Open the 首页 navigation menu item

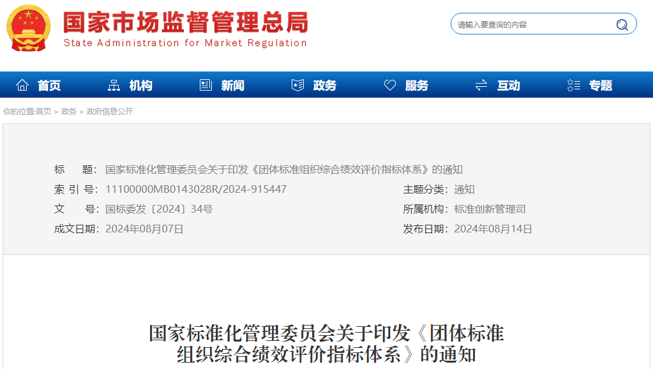tap(49, 86)
